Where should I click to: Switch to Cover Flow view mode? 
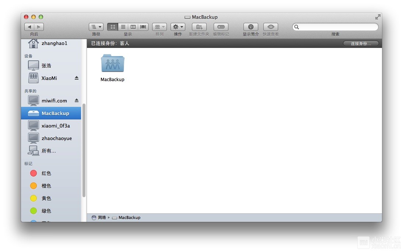143,27
